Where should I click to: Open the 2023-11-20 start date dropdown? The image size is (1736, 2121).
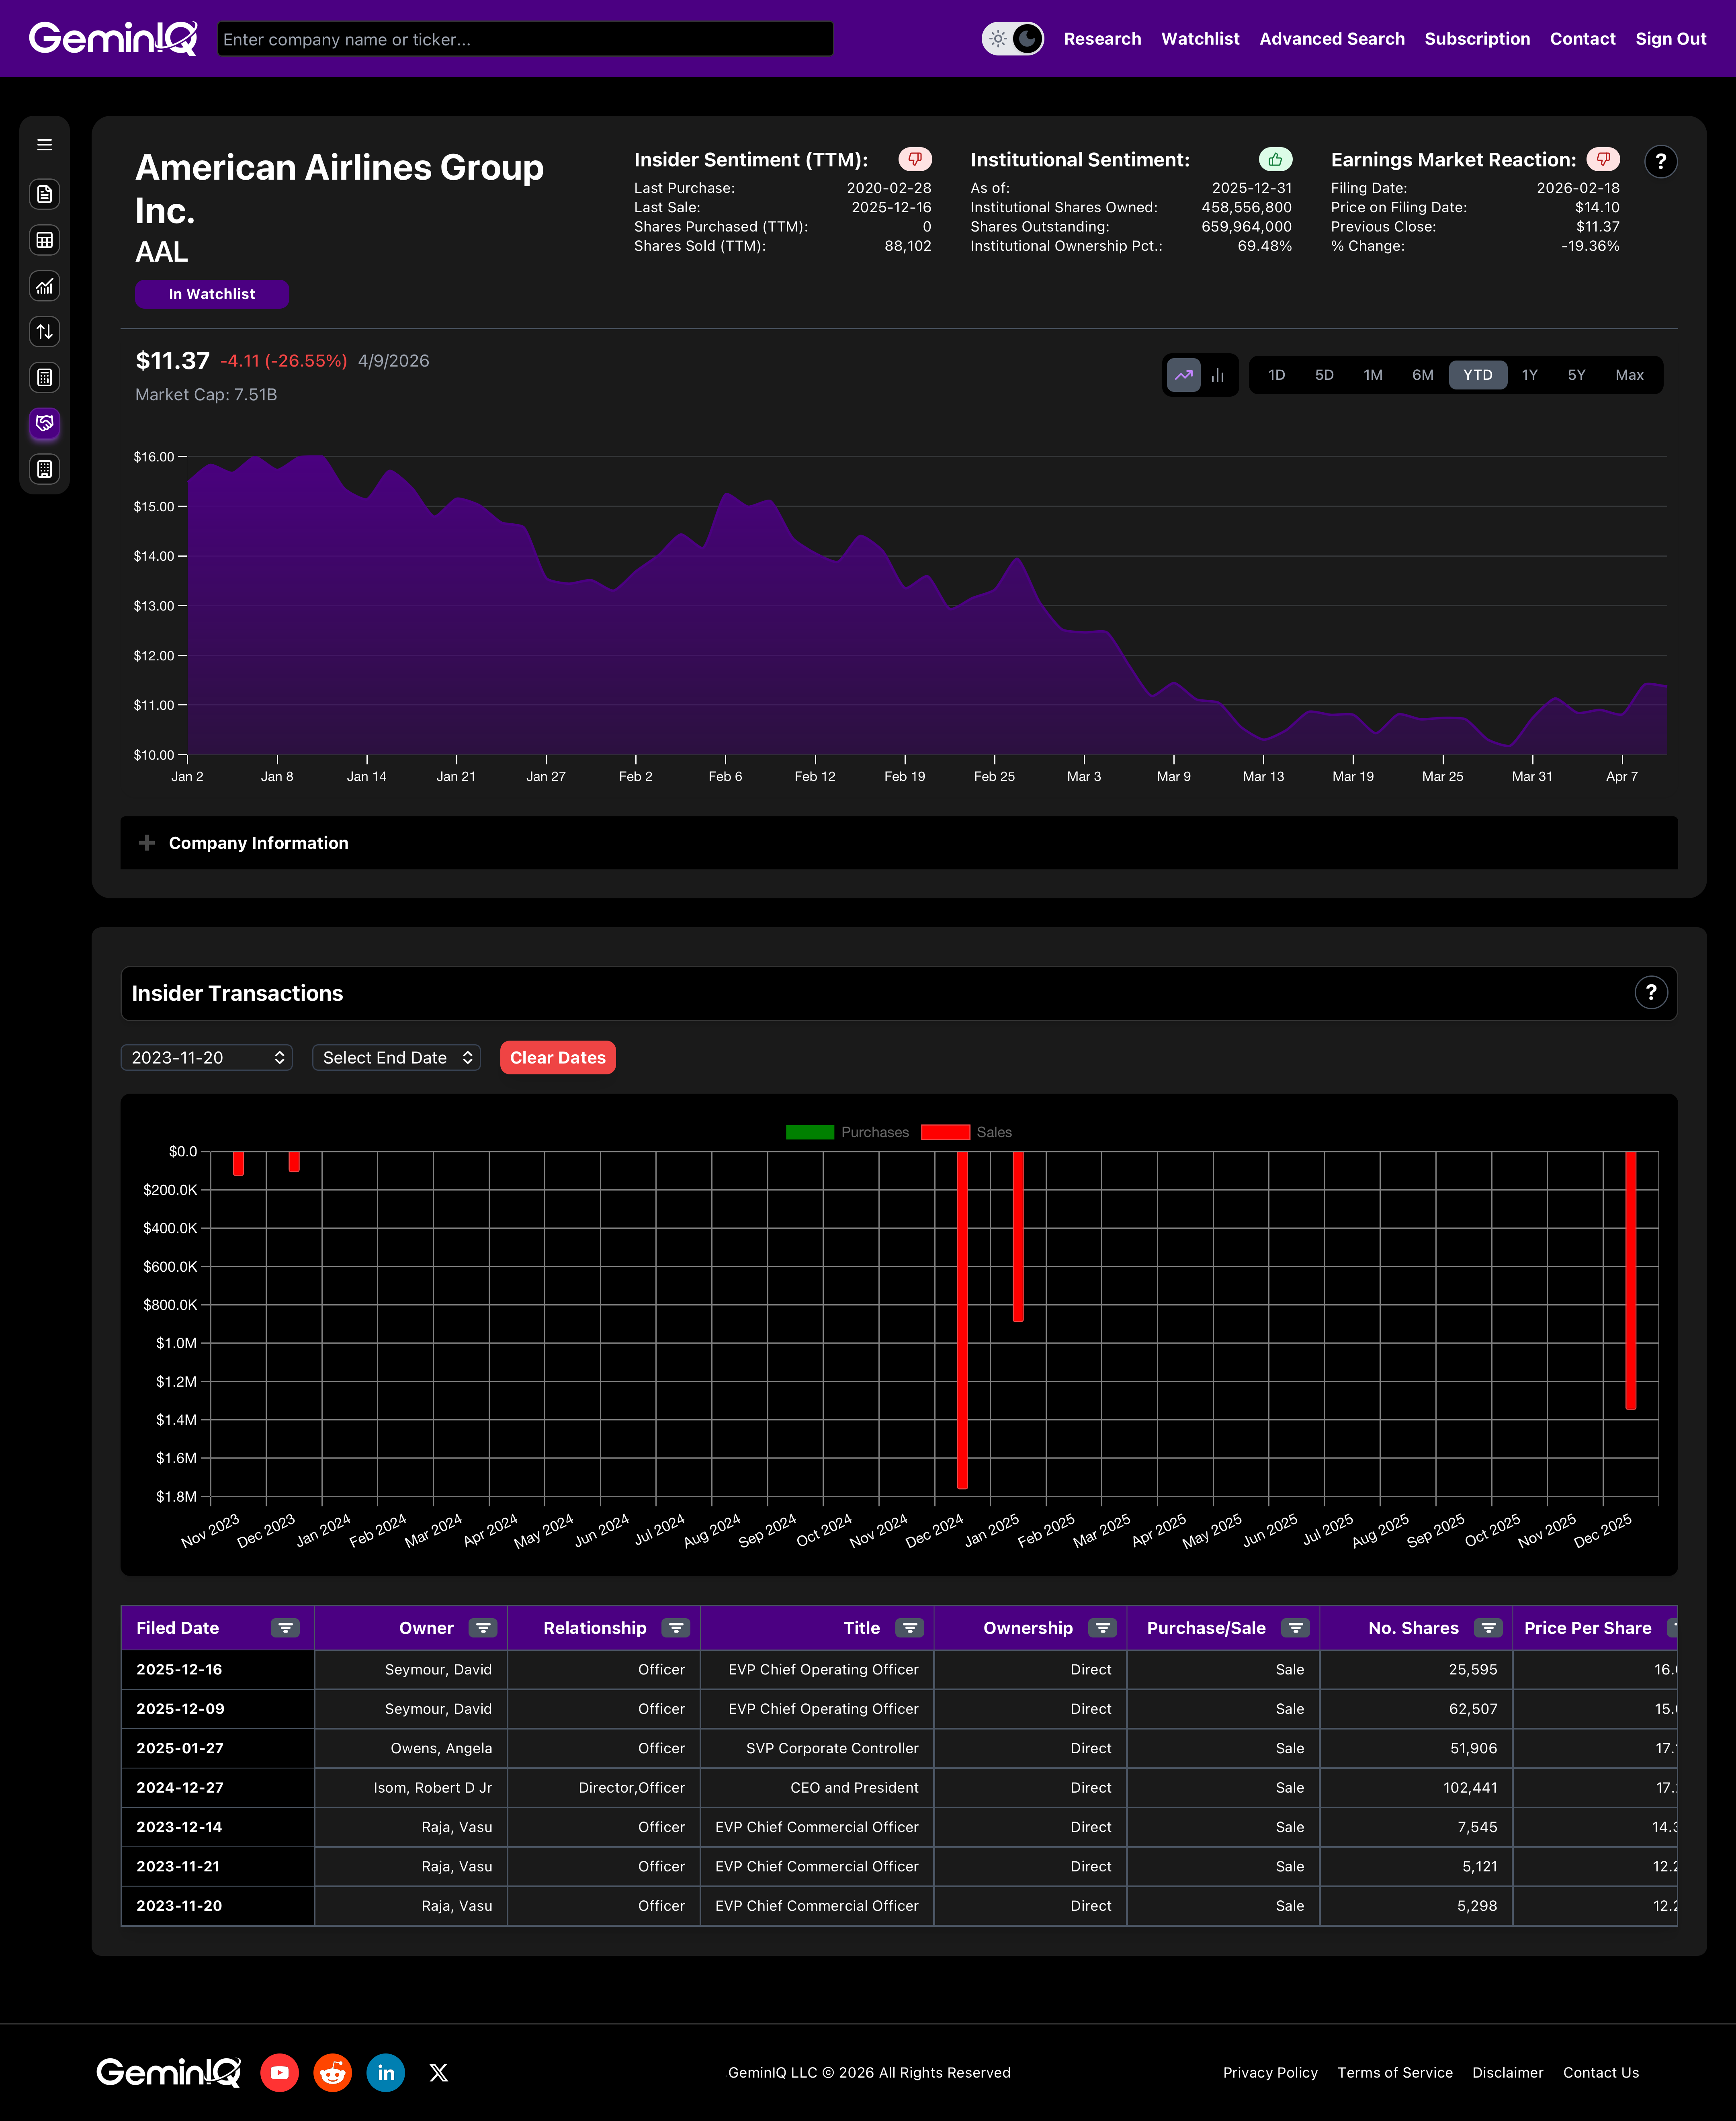pyautogui.click(x=207, y=1058)
